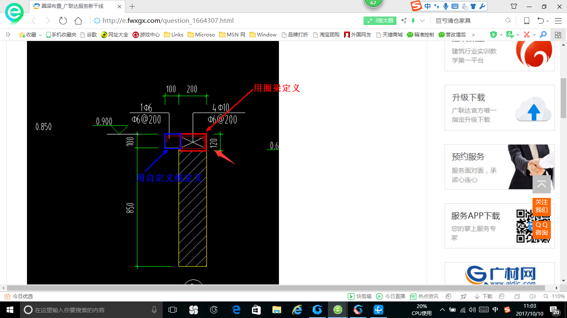The image size is (567, 318).
Task: Click the search magnifier icon
Action: click(508, 21)
